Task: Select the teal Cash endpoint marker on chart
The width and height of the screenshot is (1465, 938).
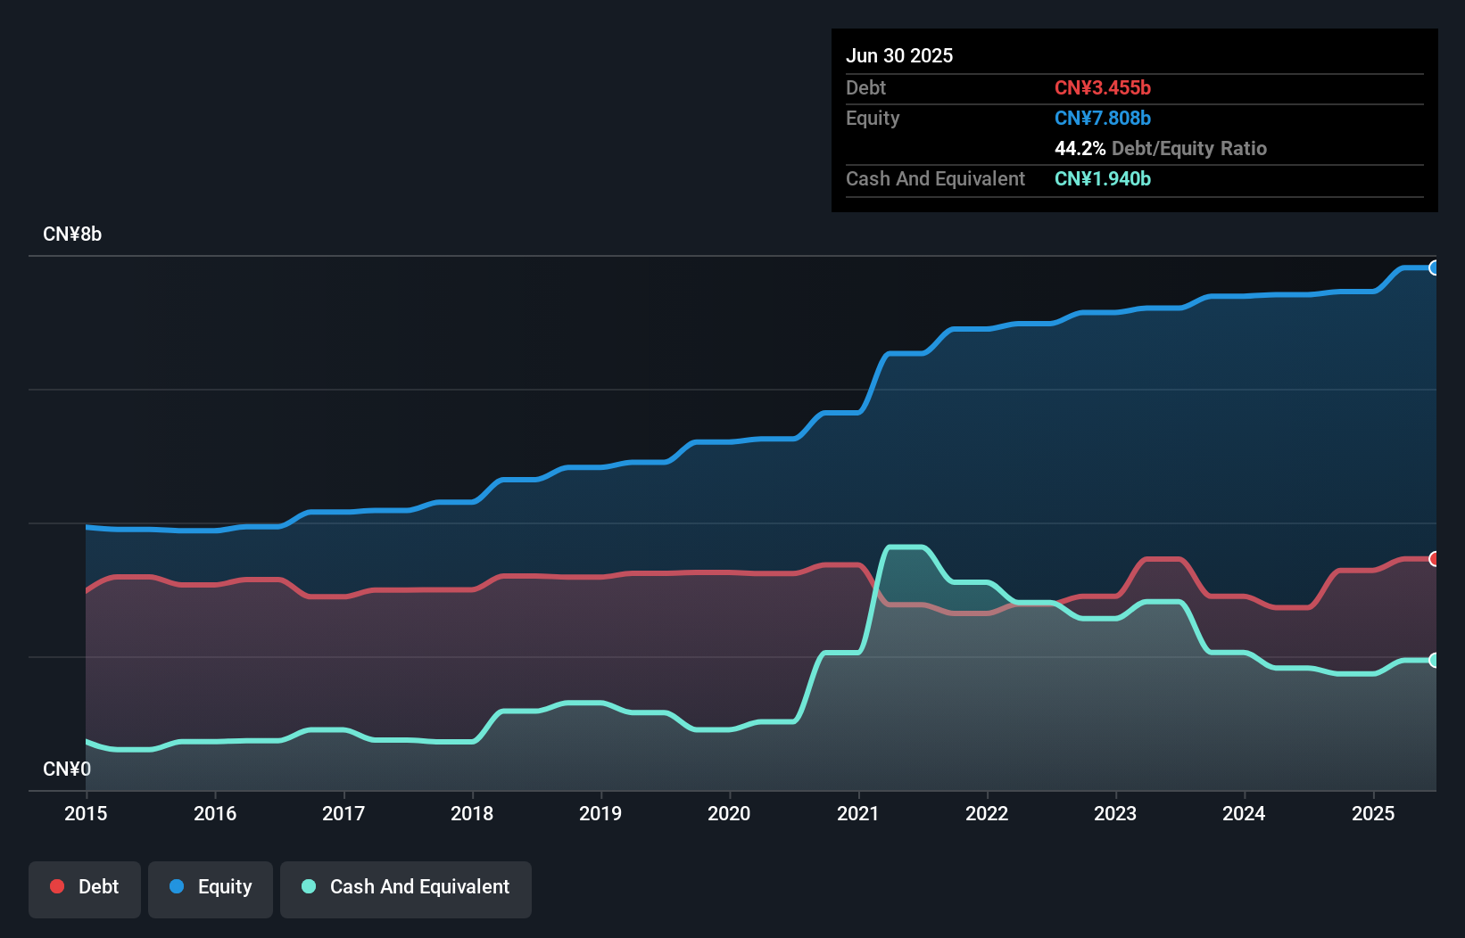Action: coord(1434,660)
